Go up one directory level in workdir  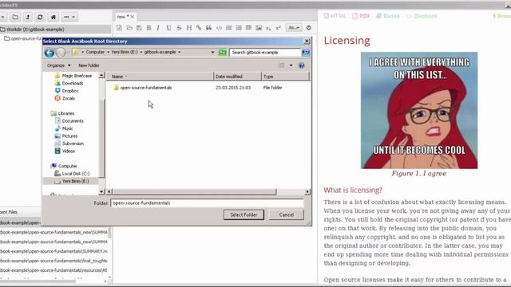(x=28, y=17)
